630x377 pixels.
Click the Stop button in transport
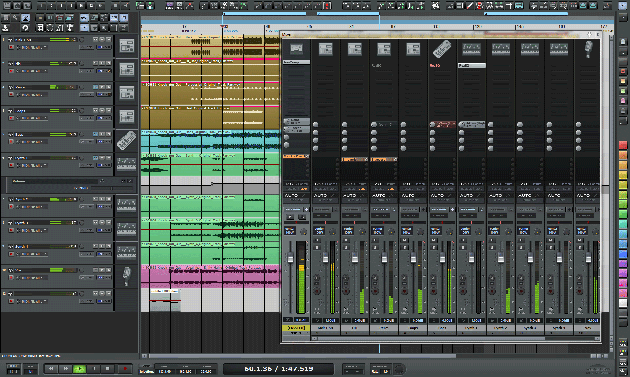[x=108, y=368]
